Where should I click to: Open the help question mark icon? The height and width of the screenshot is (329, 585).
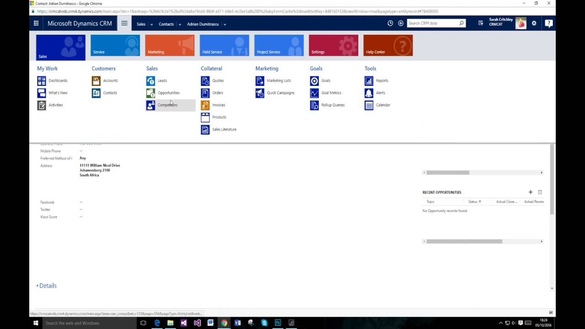click(x=549, y=23)
